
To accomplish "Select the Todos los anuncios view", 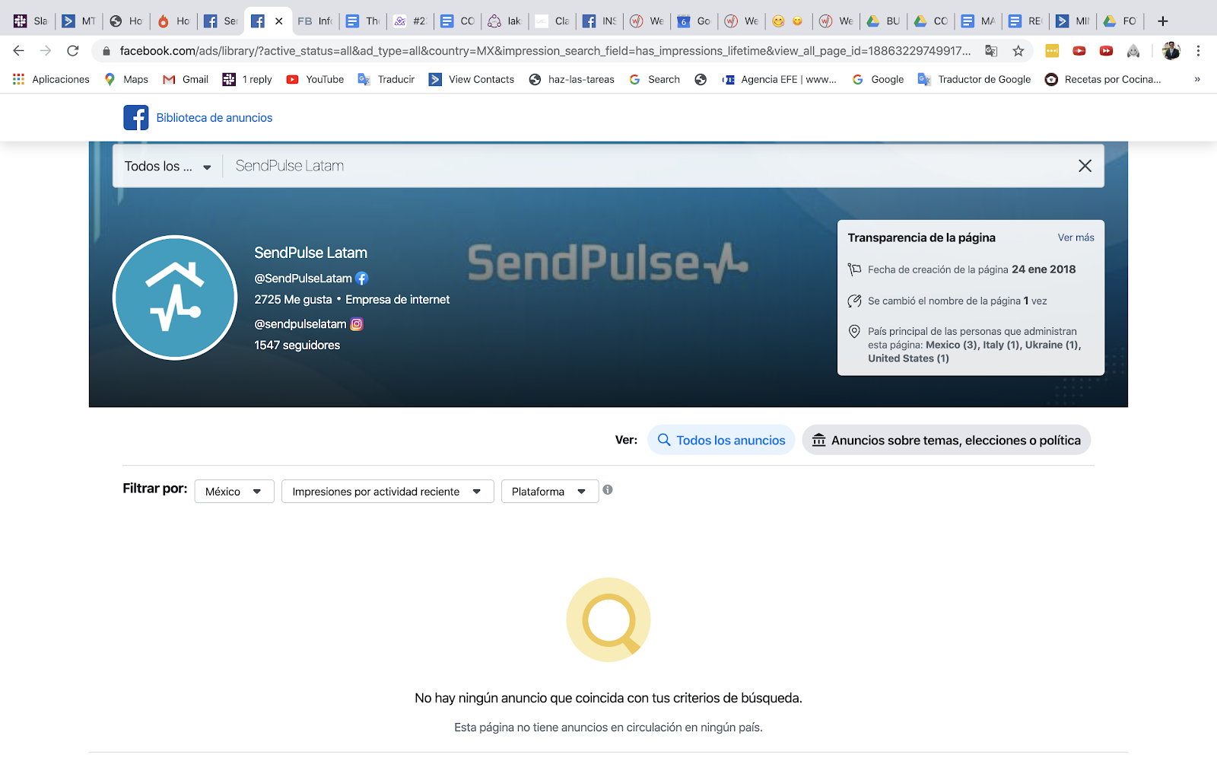I will [x=721, y=440].
